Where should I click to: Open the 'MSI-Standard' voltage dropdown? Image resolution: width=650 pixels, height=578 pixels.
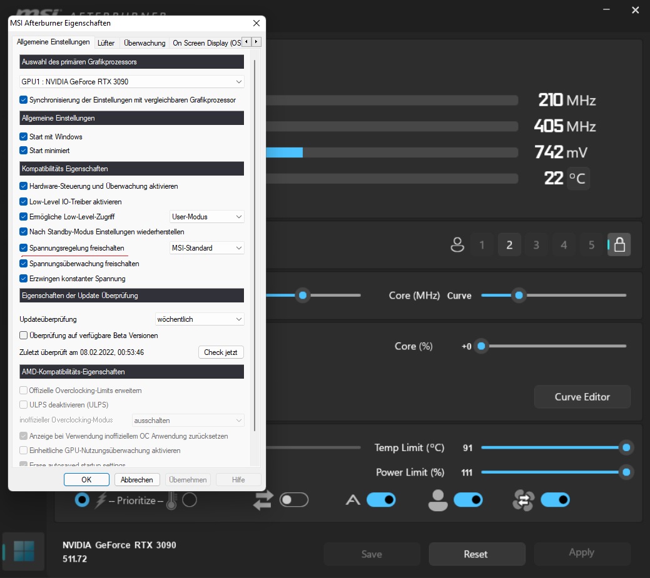[x=207, y=248]
